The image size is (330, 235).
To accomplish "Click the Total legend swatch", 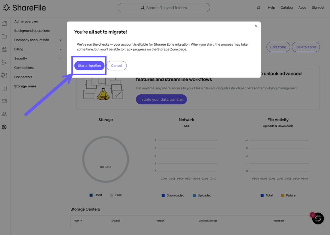I will tap(262, 196).
